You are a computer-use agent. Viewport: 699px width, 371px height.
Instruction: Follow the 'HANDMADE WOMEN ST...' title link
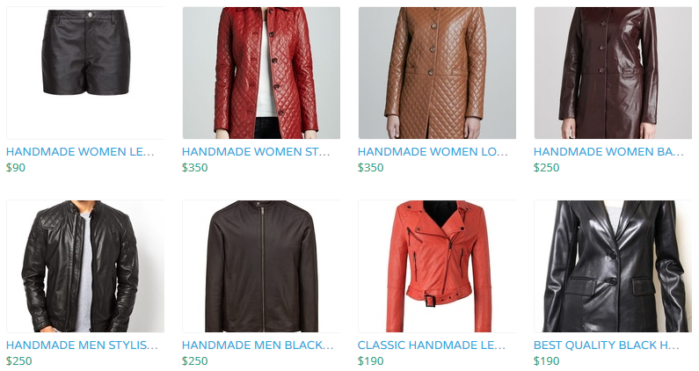[256, 152]
